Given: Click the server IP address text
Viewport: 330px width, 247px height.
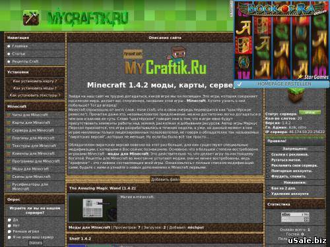Looking at the screenshot, I should 306,132.
